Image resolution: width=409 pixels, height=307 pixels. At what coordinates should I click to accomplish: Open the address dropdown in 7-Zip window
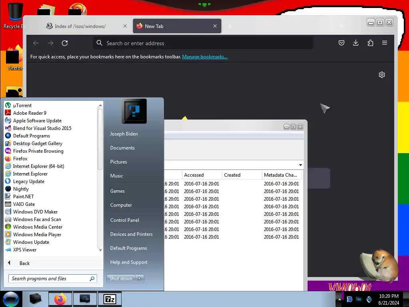tap(300, 165)
